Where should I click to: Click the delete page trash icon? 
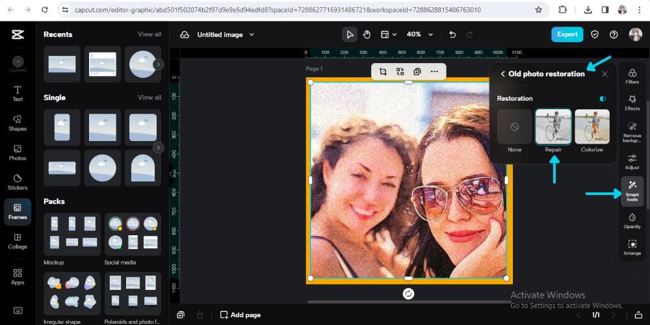point(200,315)
